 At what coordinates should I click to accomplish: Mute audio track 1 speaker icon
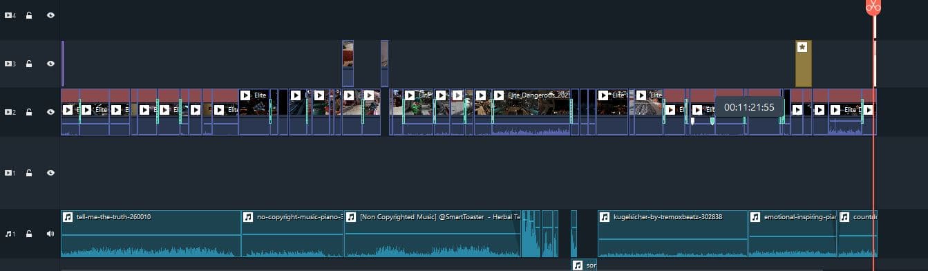[50, 234]
